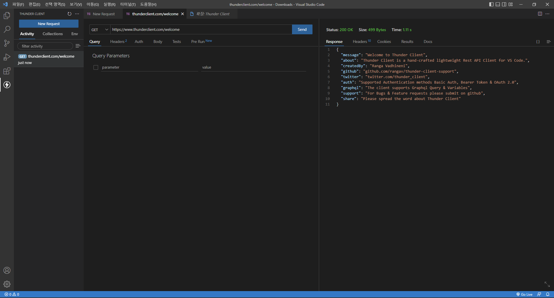The height and width of the screenshot is (298, 554).
Task: Select the Activity tab
Action: click(x=27, y=34)
